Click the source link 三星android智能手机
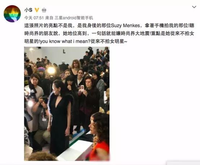 74,18
